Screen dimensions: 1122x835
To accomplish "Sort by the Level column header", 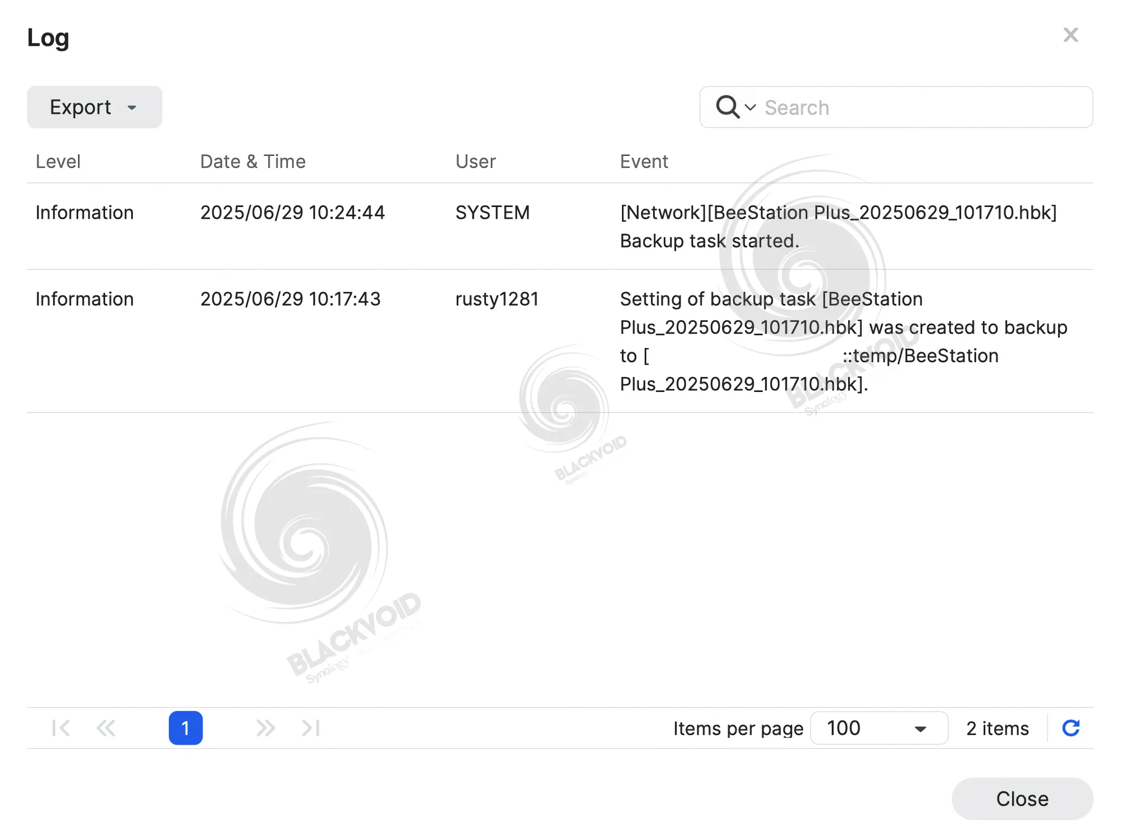I will (58, 162).
